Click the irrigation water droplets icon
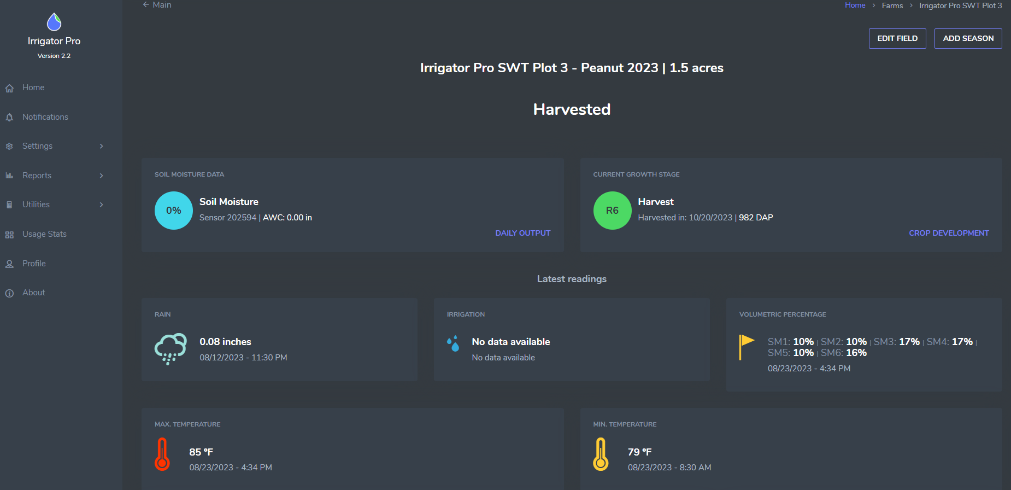1011x490 pixels. tap(453, 343)
